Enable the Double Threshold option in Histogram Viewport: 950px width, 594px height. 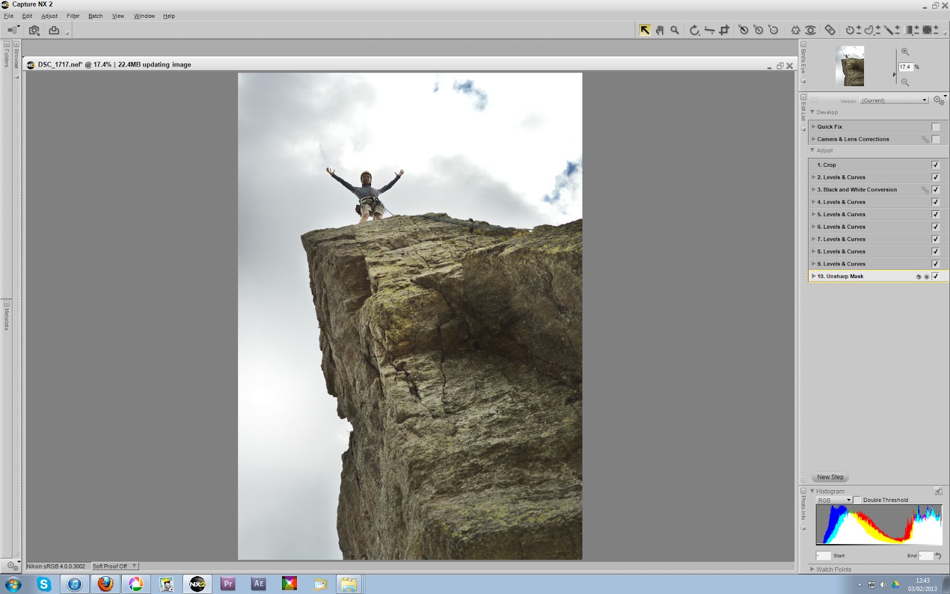click(857, 500)
